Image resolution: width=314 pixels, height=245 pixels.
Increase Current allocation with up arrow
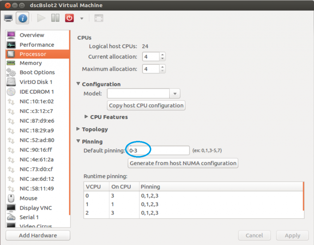tap(163, 55)
